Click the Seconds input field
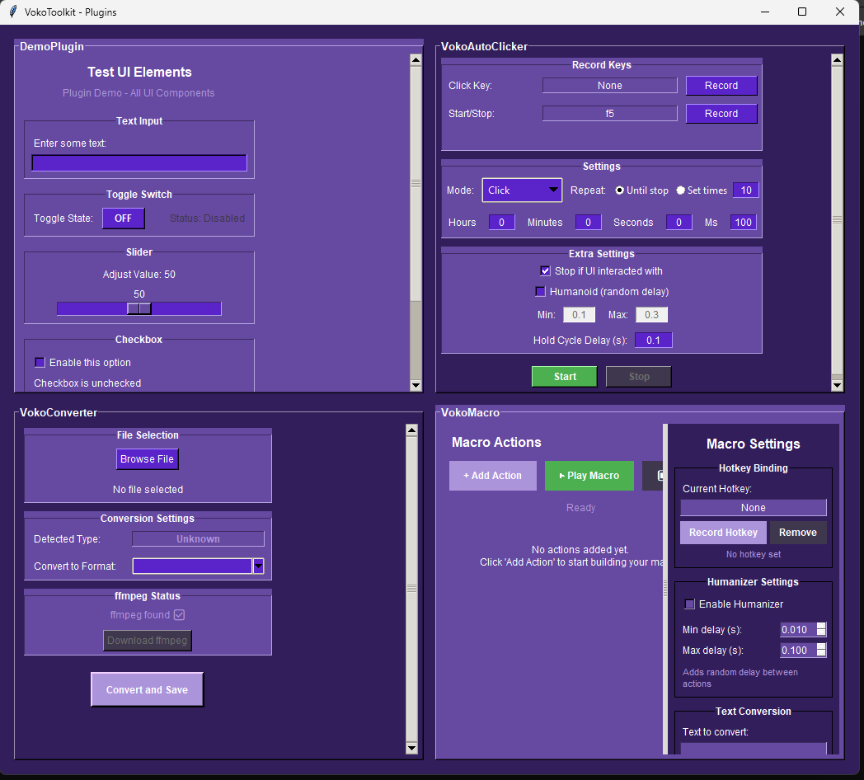This screenshot has width=864, height=780. pos(679,222)
